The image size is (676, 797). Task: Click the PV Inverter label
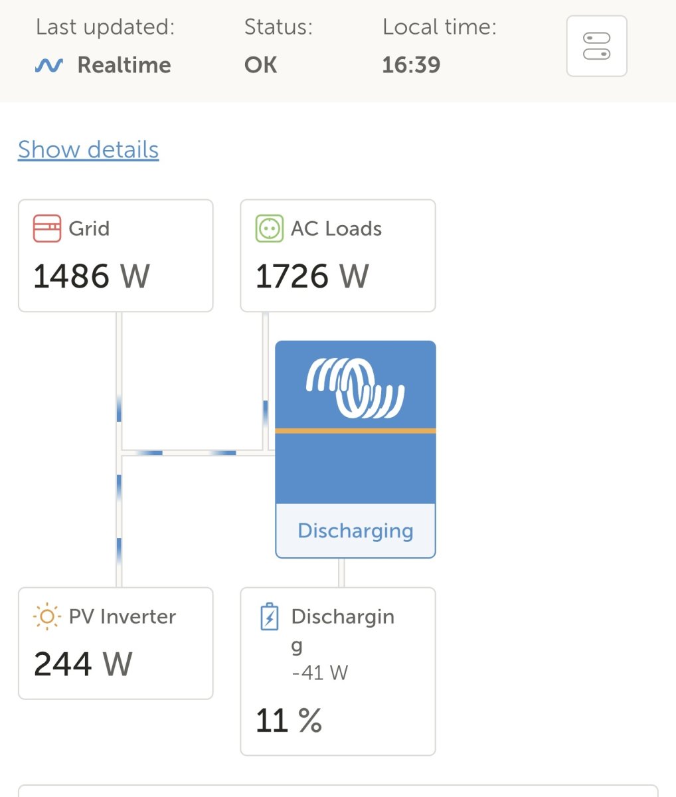(123, 616)
